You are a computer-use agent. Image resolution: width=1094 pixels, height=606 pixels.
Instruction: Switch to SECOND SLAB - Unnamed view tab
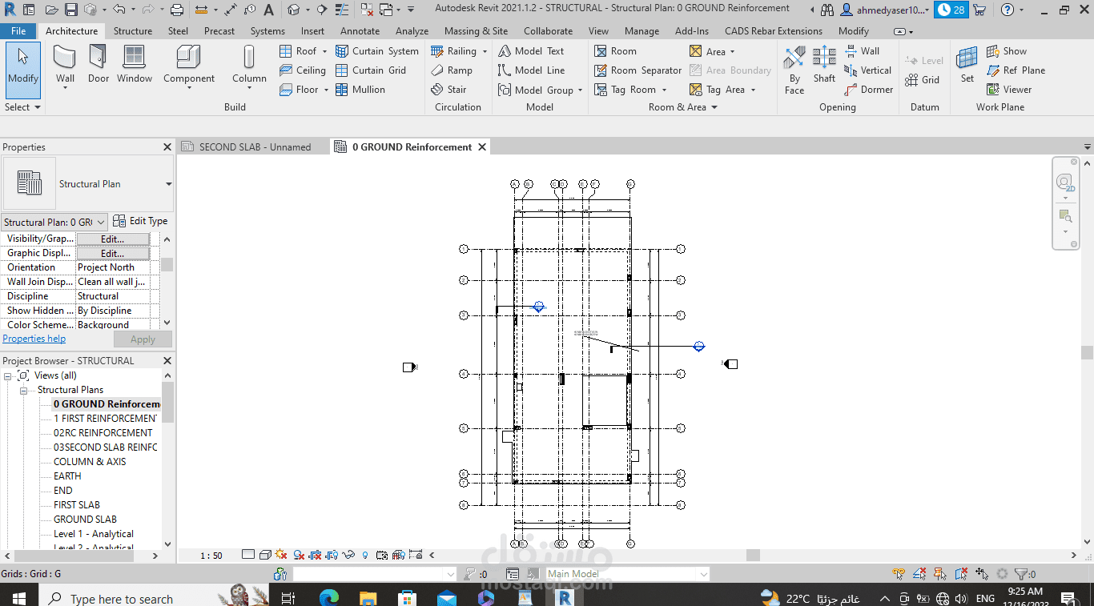(254, 147)
